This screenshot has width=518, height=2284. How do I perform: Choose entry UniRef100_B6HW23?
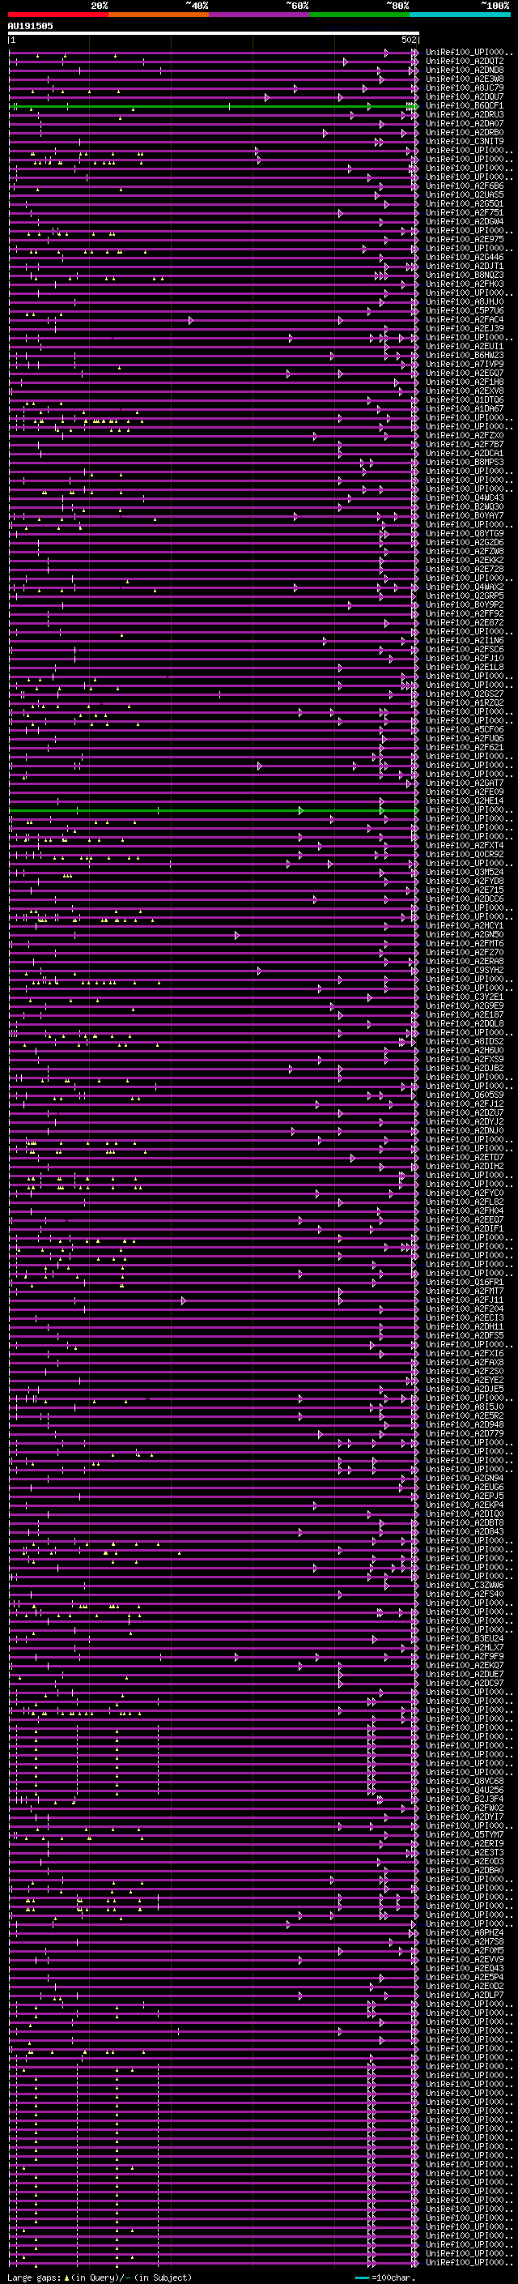(x=465, y=355)
